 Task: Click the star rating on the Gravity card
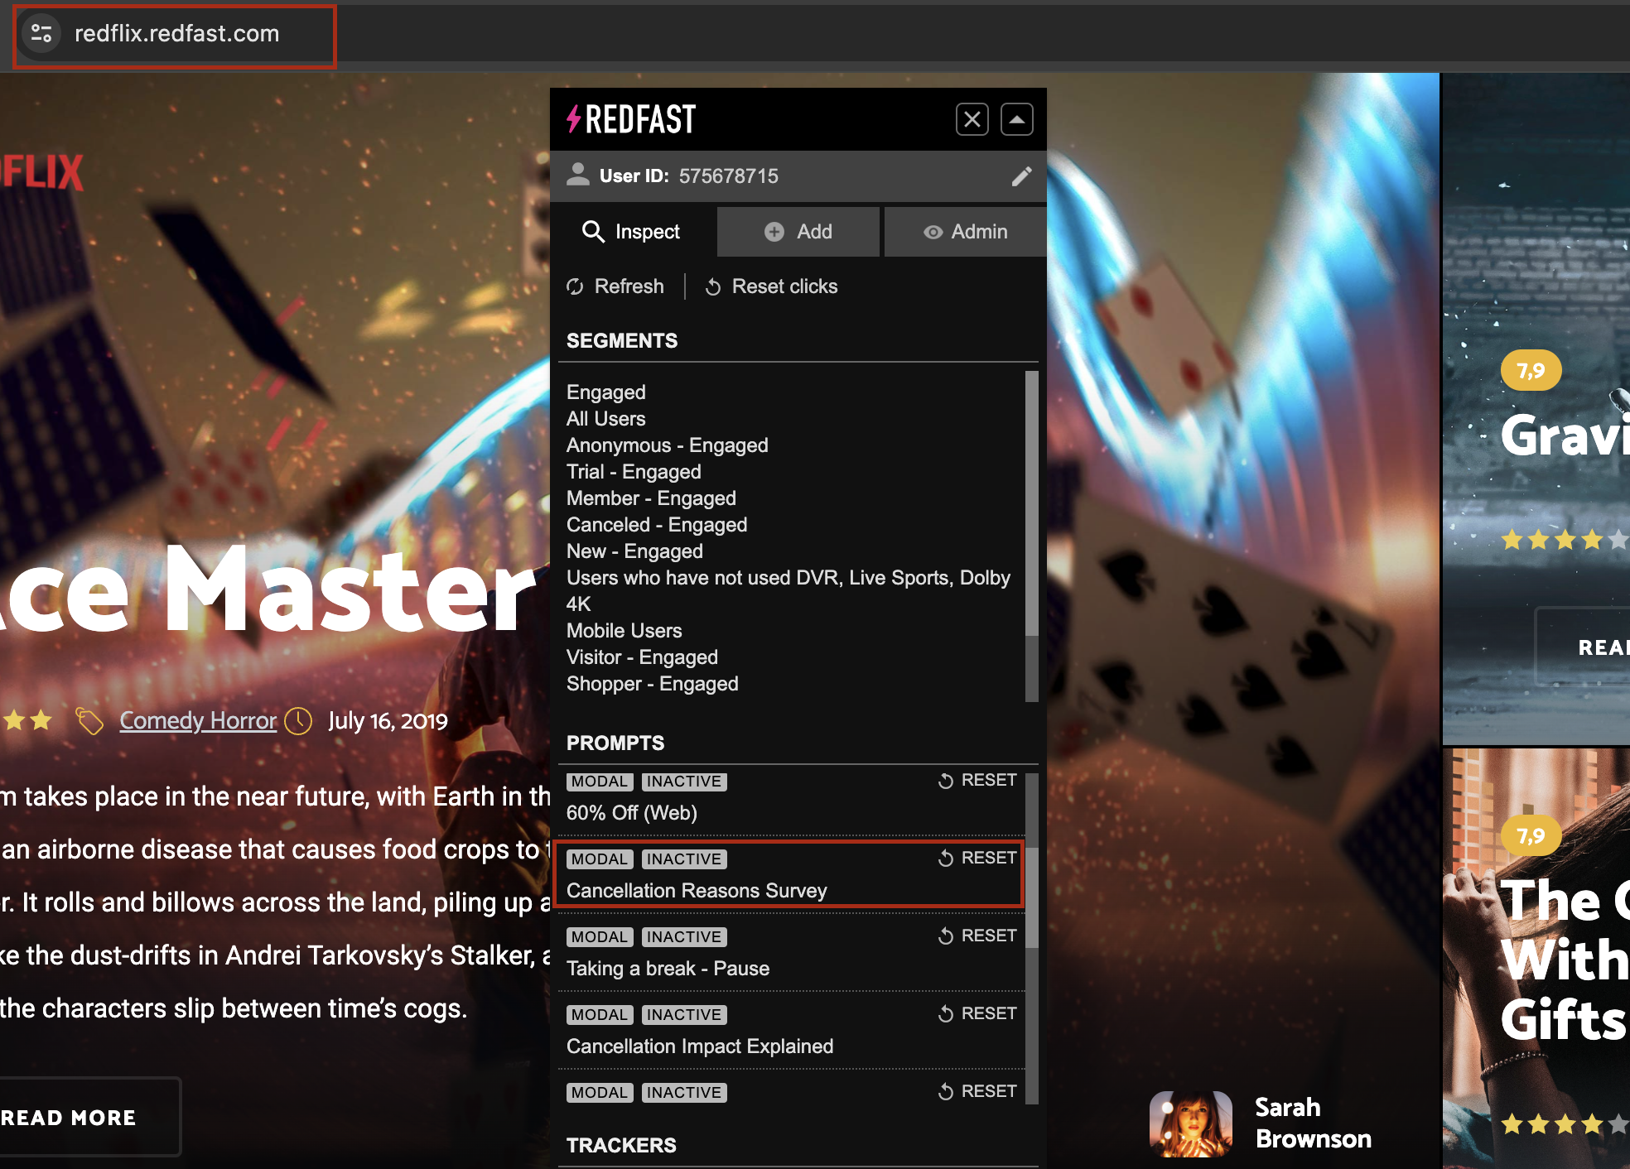[x=1565, y=541]
